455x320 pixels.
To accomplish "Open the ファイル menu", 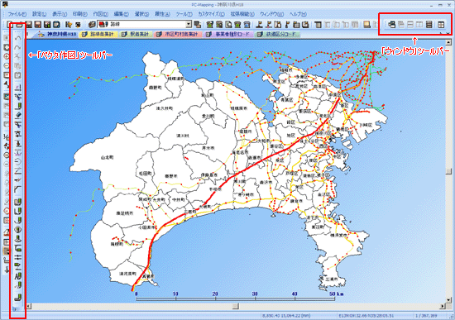I will 17,14.
